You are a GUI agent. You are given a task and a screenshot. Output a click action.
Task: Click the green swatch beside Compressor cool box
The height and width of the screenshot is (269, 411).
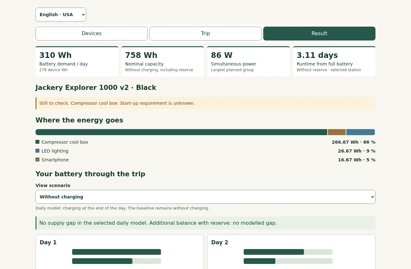tap(37, 142)
